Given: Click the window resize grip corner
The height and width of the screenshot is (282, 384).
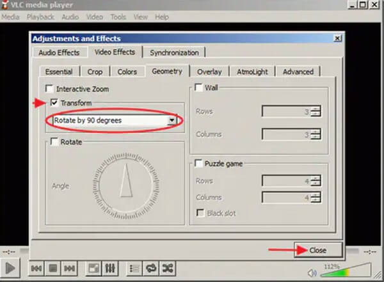Looking at the screenshot, I should coord(378,276).
